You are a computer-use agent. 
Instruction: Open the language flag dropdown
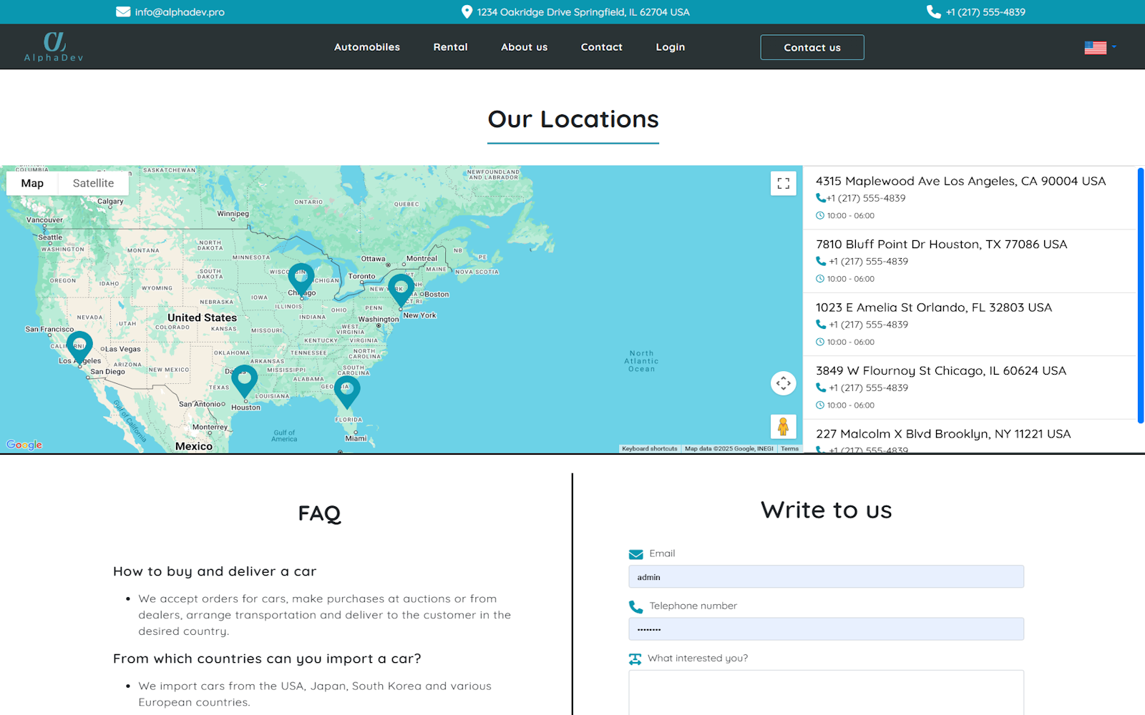click(x=1100, y=47)
